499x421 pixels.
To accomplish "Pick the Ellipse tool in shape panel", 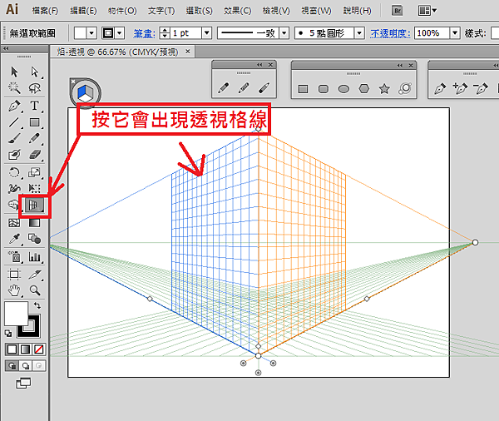I will [343, 89].
